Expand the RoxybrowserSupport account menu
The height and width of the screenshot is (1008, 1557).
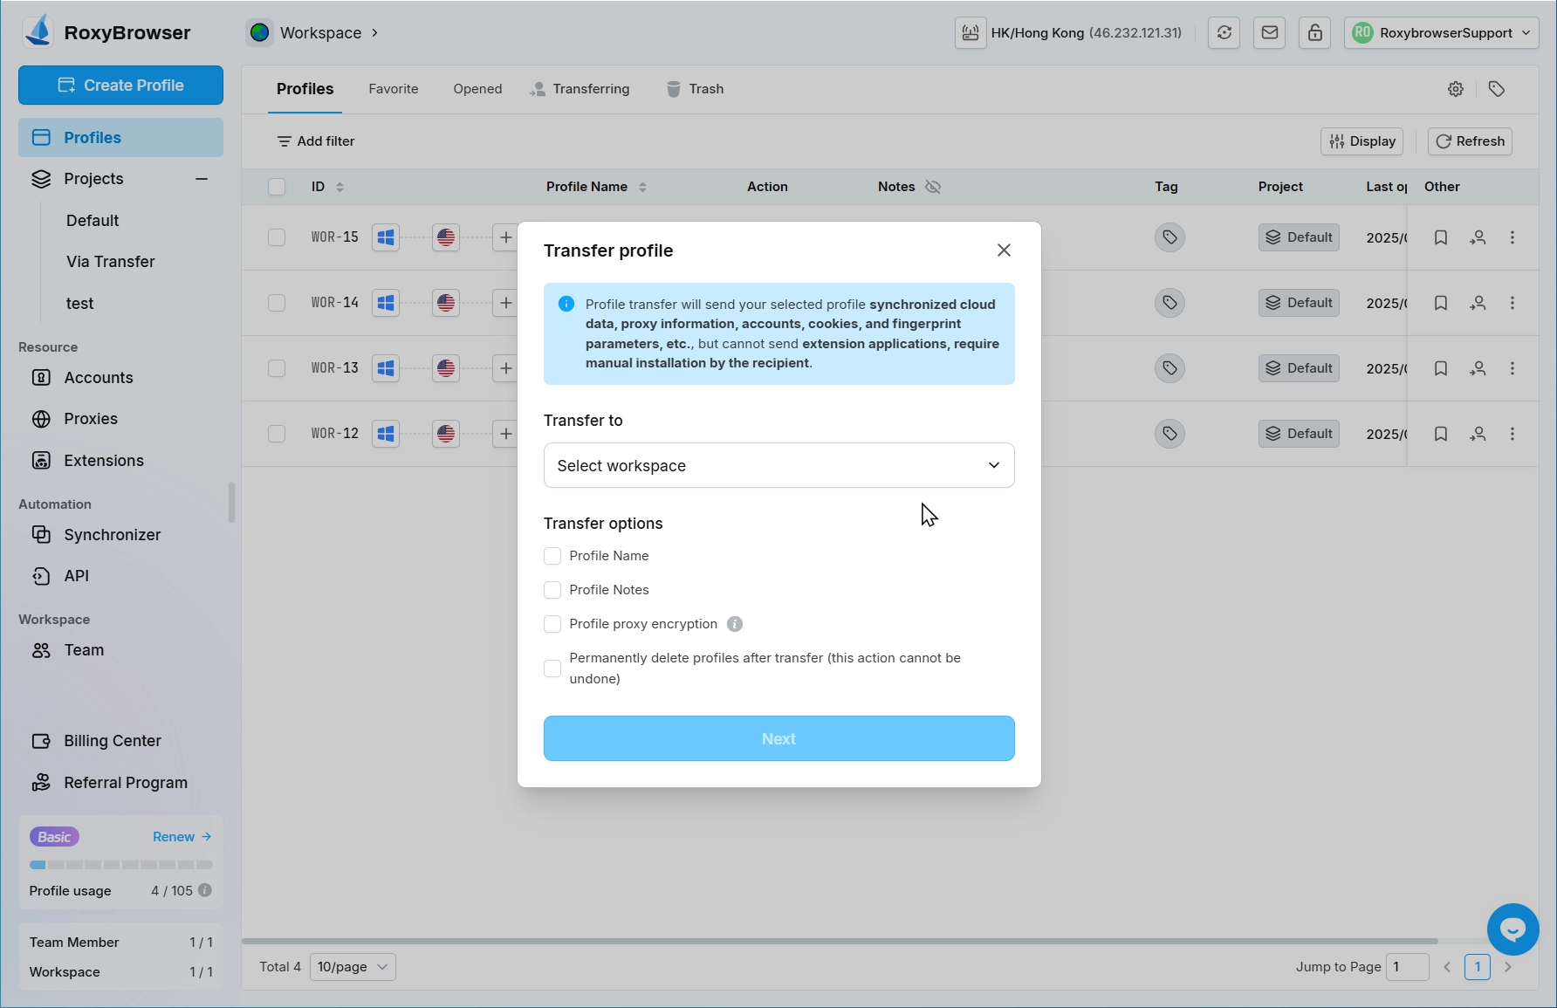pyautogui.click(x=1441, y=33)
